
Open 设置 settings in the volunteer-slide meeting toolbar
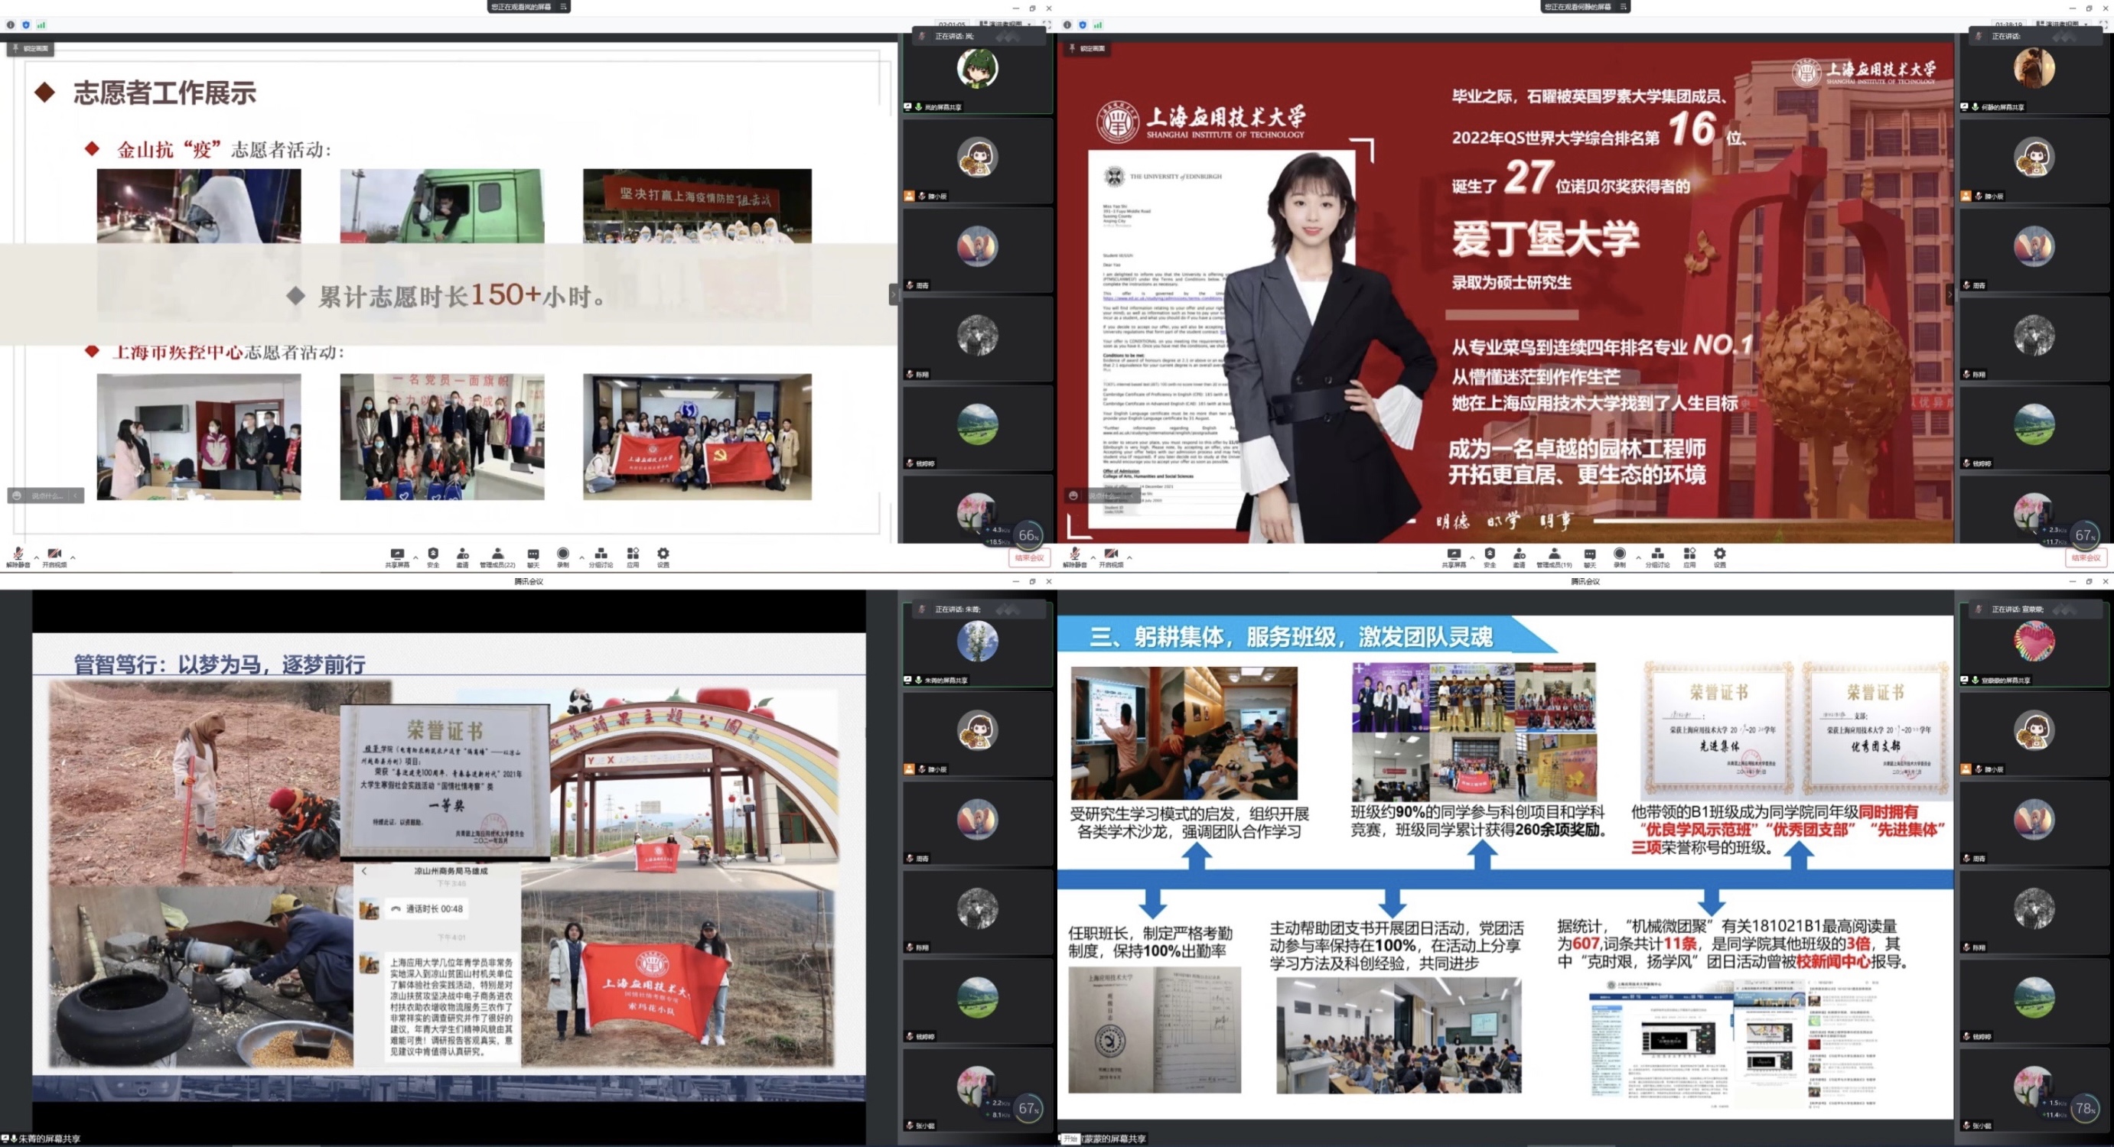pyautogui.click(x=663, y=555)
